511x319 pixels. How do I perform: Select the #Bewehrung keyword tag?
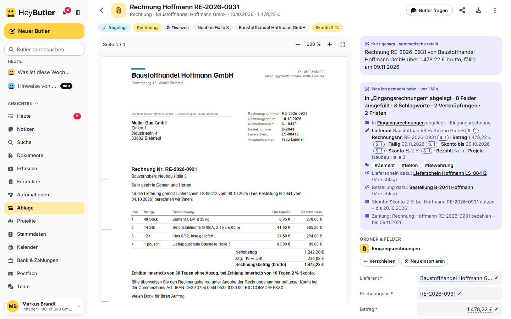point(439,165)
